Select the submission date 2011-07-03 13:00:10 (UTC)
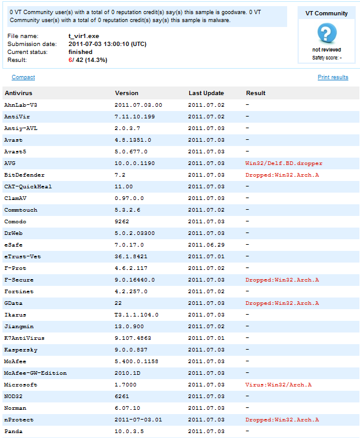 pos(107,44)
